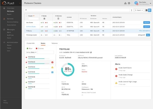Screen dimensions: 153x109
Task: Filter by the green Up status dot
Action: click(27, 48)
